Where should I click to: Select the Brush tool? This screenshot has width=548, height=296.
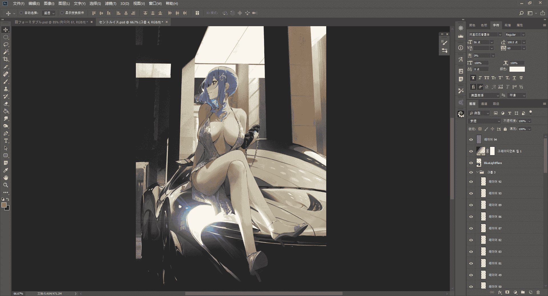[6, 81]
